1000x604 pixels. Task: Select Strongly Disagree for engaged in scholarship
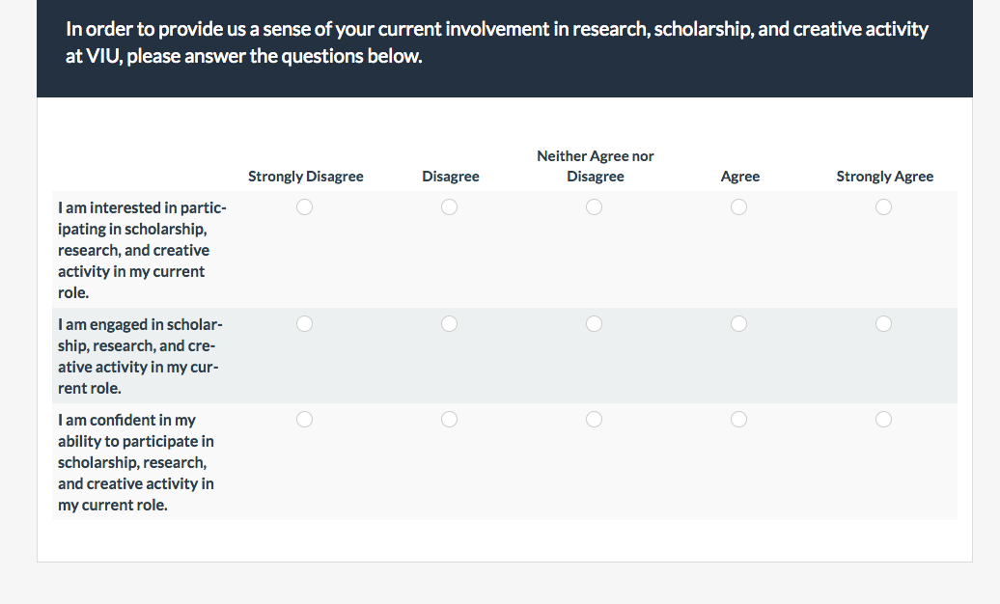click(305, 324)
